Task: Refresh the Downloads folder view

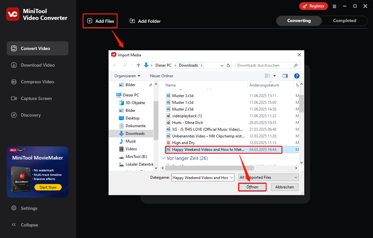Action: (x=228, y=65)
